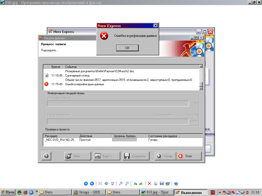Screen dimensions: 262x196
Task: Click the blue-grey sphere tray icon
Action: pos(238,192)
